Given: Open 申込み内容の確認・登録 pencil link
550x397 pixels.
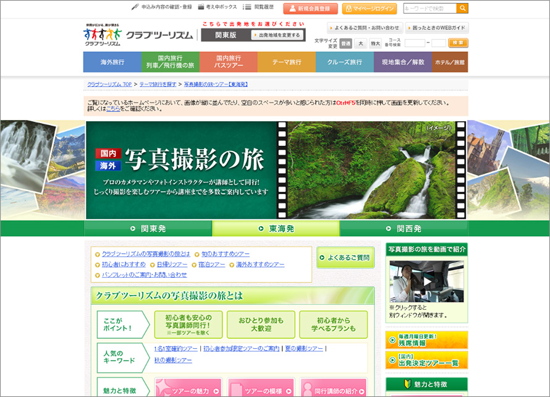Looking at the screenshot, I should [162, 7].
